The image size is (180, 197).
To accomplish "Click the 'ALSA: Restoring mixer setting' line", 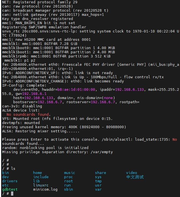I will click(x=41, y=131).
